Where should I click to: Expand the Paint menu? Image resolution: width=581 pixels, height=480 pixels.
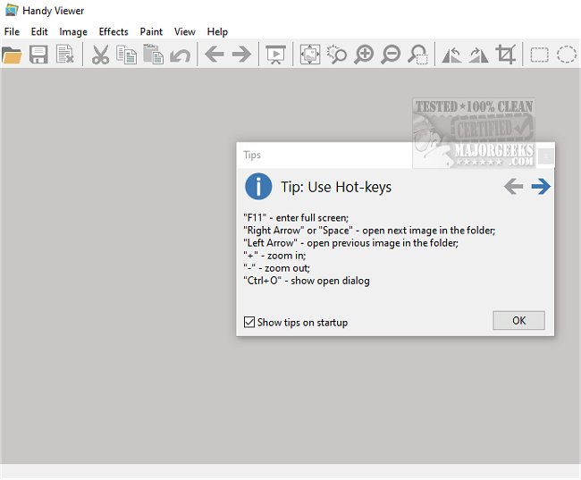coord(151,31)
